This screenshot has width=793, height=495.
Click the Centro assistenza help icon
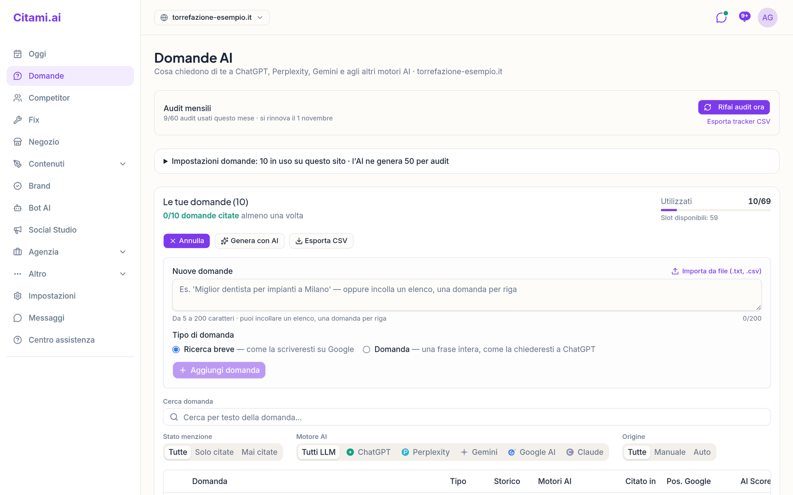point(17,340)
